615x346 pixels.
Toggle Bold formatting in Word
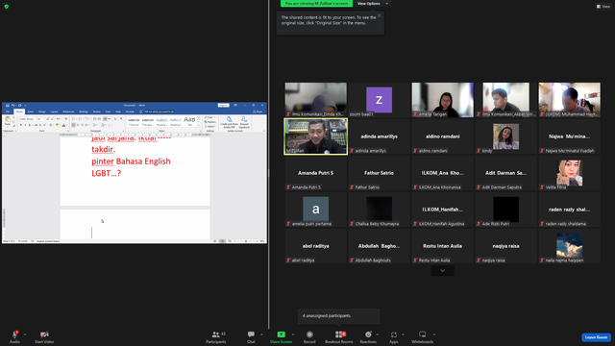21,125
